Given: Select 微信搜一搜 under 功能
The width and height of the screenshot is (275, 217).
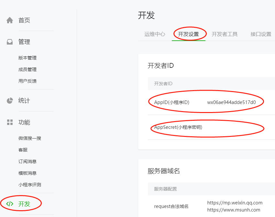Looking at the screenshot, I should [x=30, y=138].
